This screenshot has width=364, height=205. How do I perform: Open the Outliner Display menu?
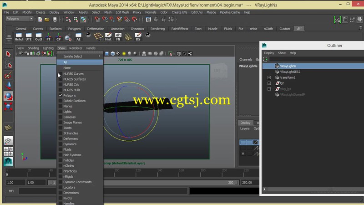(x=269, y=53)
